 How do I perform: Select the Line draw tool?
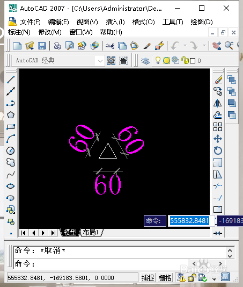point(11,80)
